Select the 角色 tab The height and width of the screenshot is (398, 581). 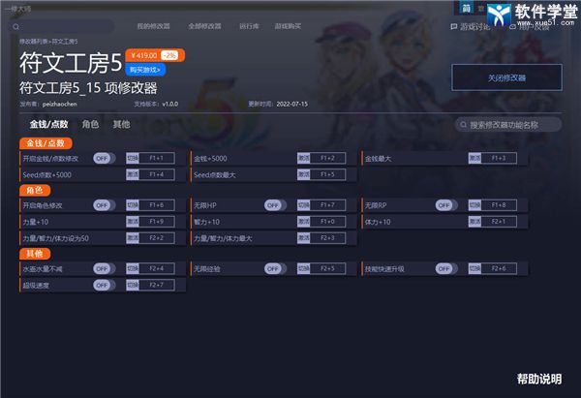click(90, 124)
